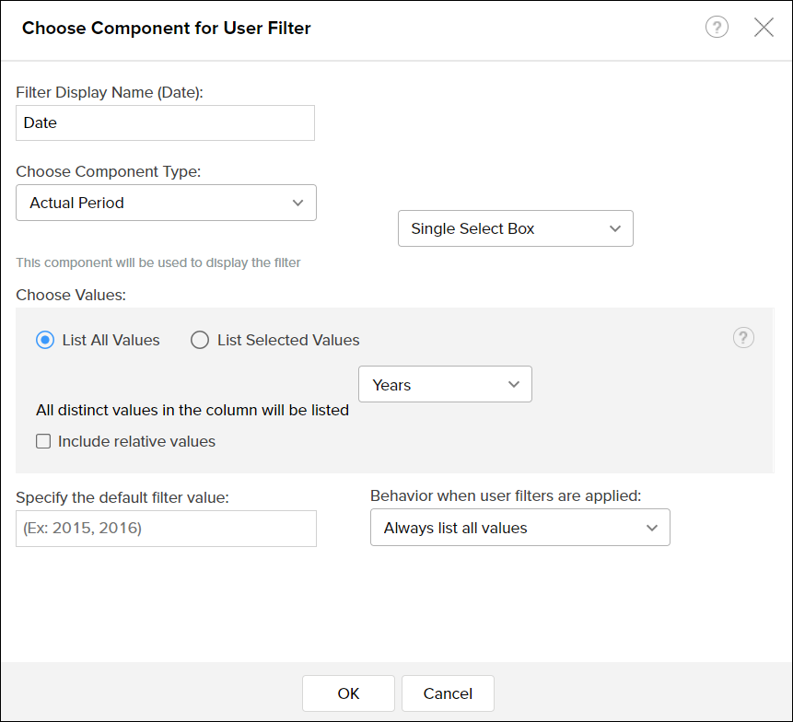Uncheck the Include relative values box
793x722 pixels.
click(43, 441)
